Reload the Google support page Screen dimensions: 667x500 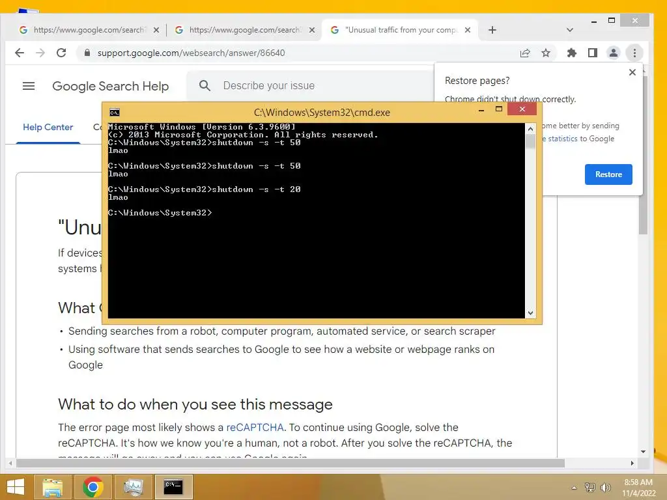61,53
